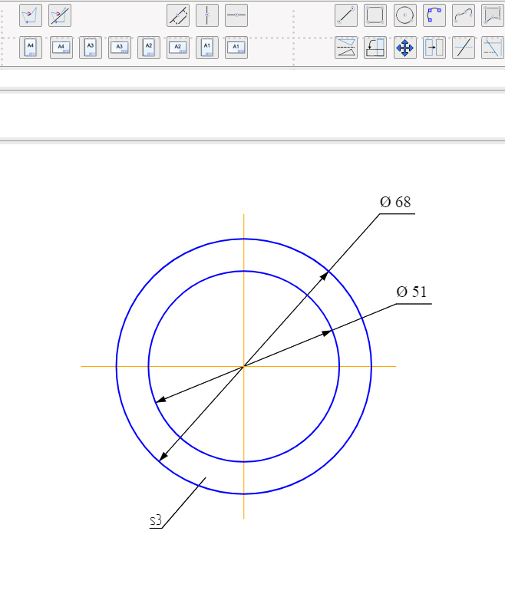Click the Move tool with four blue arrows
Viewport: 505px width, 594px height.
(x=405, y=48)
